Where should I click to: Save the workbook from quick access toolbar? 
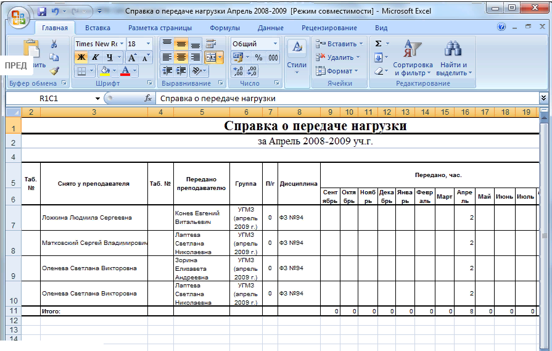click(x=42, y=12)
